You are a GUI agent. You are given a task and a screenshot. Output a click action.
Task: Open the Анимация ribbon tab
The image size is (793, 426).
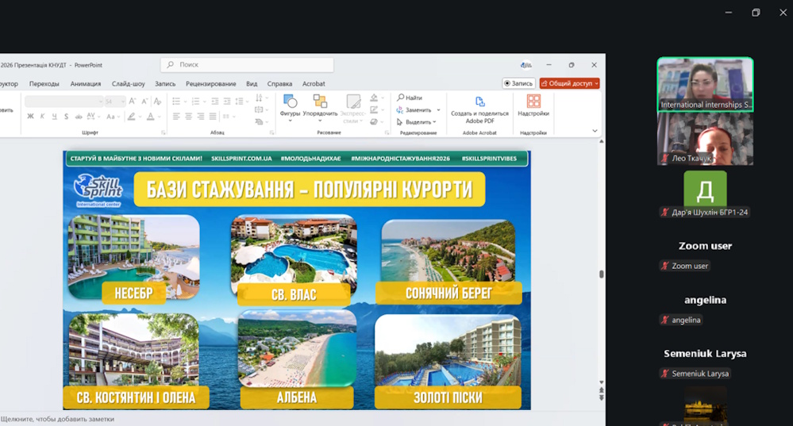click(x=86, y=83)
